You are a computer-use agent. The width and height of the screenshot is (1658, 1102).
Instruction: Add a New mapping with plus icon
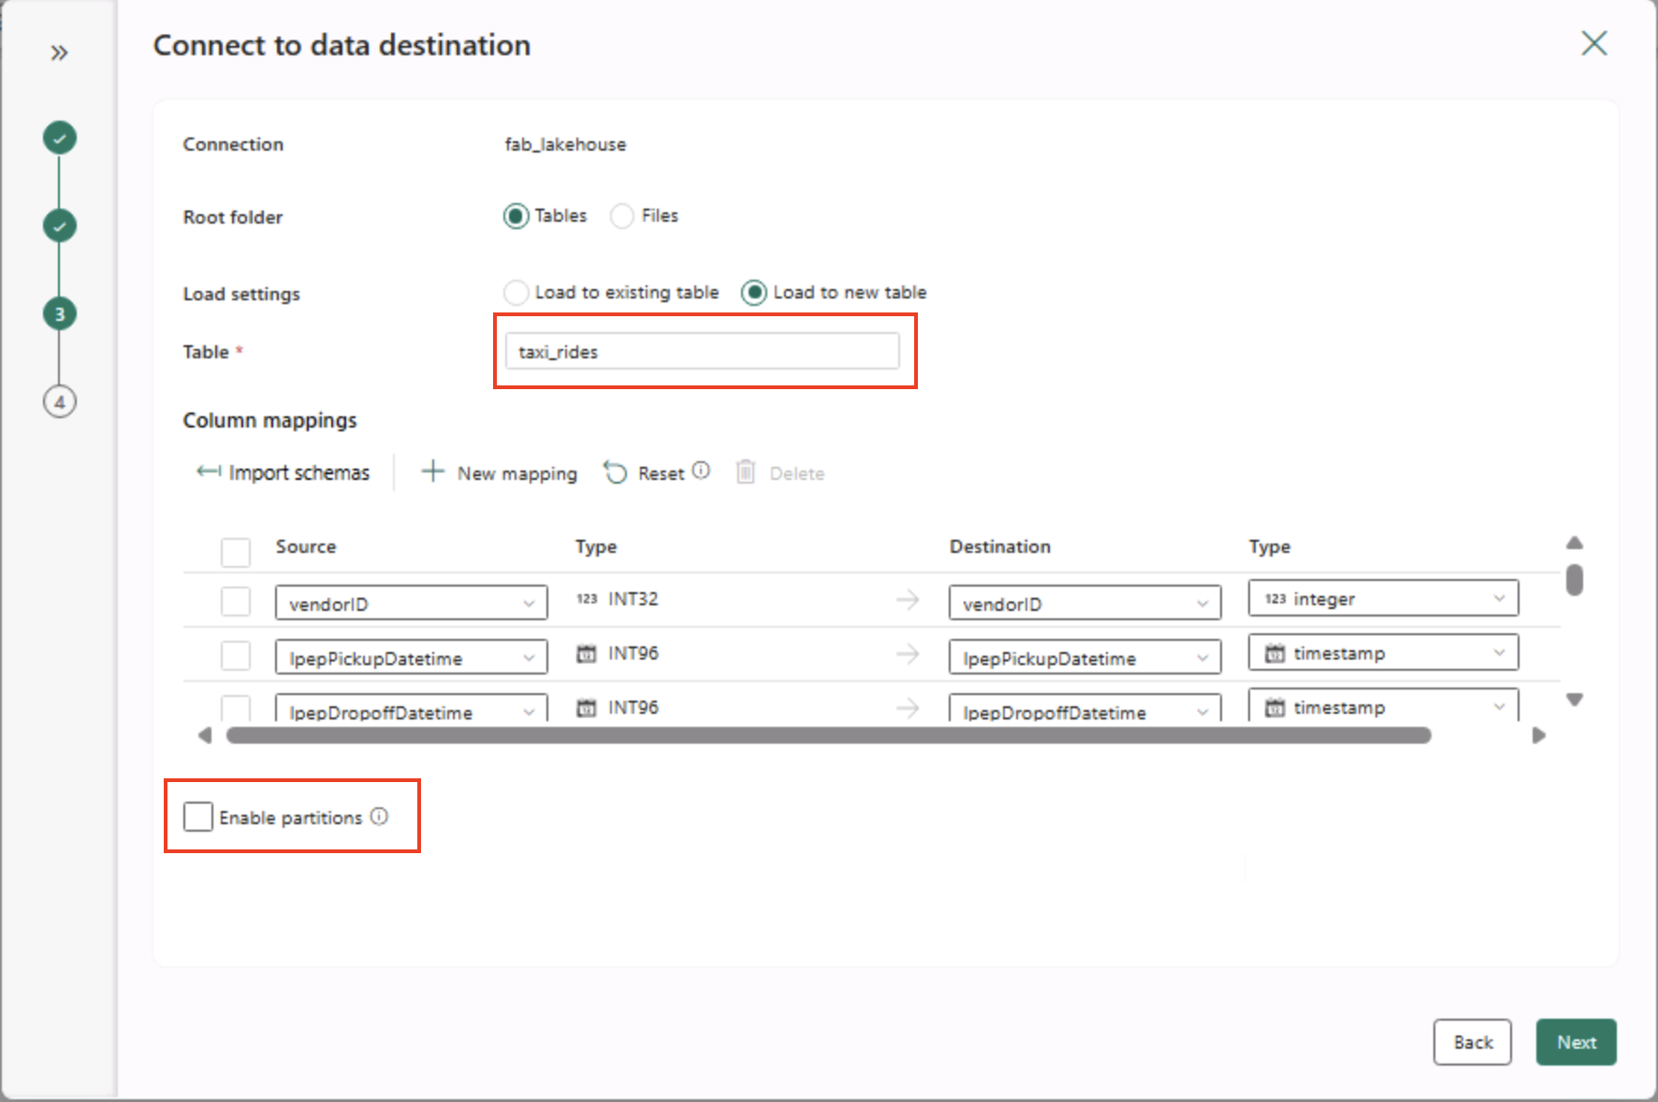pos(432,471)
